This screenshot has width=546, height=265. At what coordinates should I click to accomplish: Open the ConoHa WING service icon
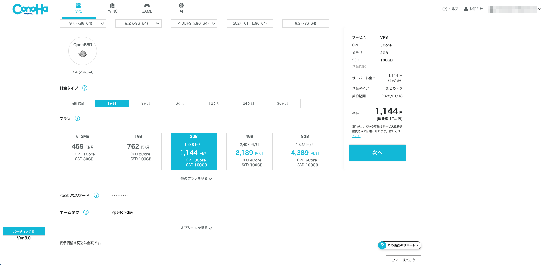pos(113,7)
